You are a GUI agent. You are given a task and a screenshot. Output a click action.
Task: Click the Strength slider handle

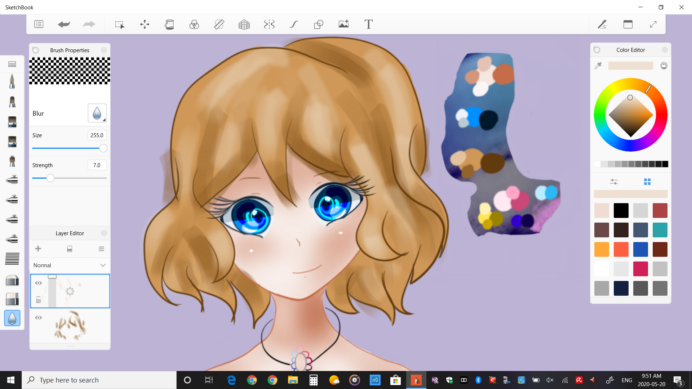pyautogui.click(x=50, y=178)
